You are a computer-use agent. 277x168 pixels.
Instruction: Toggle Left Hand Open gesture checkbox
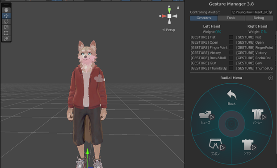(x=231, y=42)
